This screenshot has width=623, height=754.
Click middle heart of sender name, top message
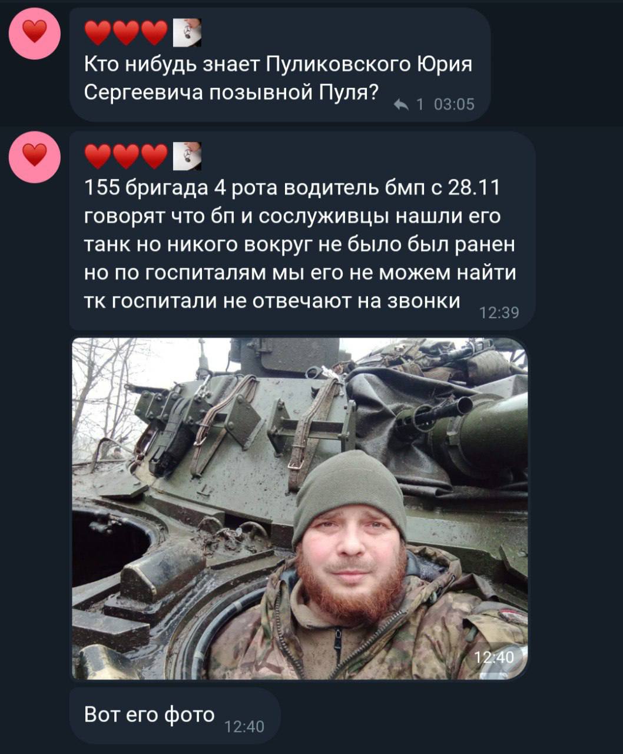127,33
